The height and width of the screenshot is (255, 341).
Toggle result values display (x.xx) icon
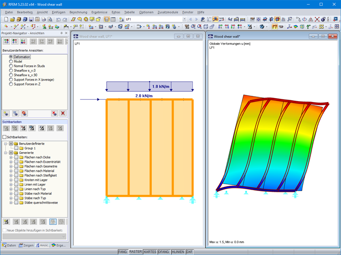[222, 19]
